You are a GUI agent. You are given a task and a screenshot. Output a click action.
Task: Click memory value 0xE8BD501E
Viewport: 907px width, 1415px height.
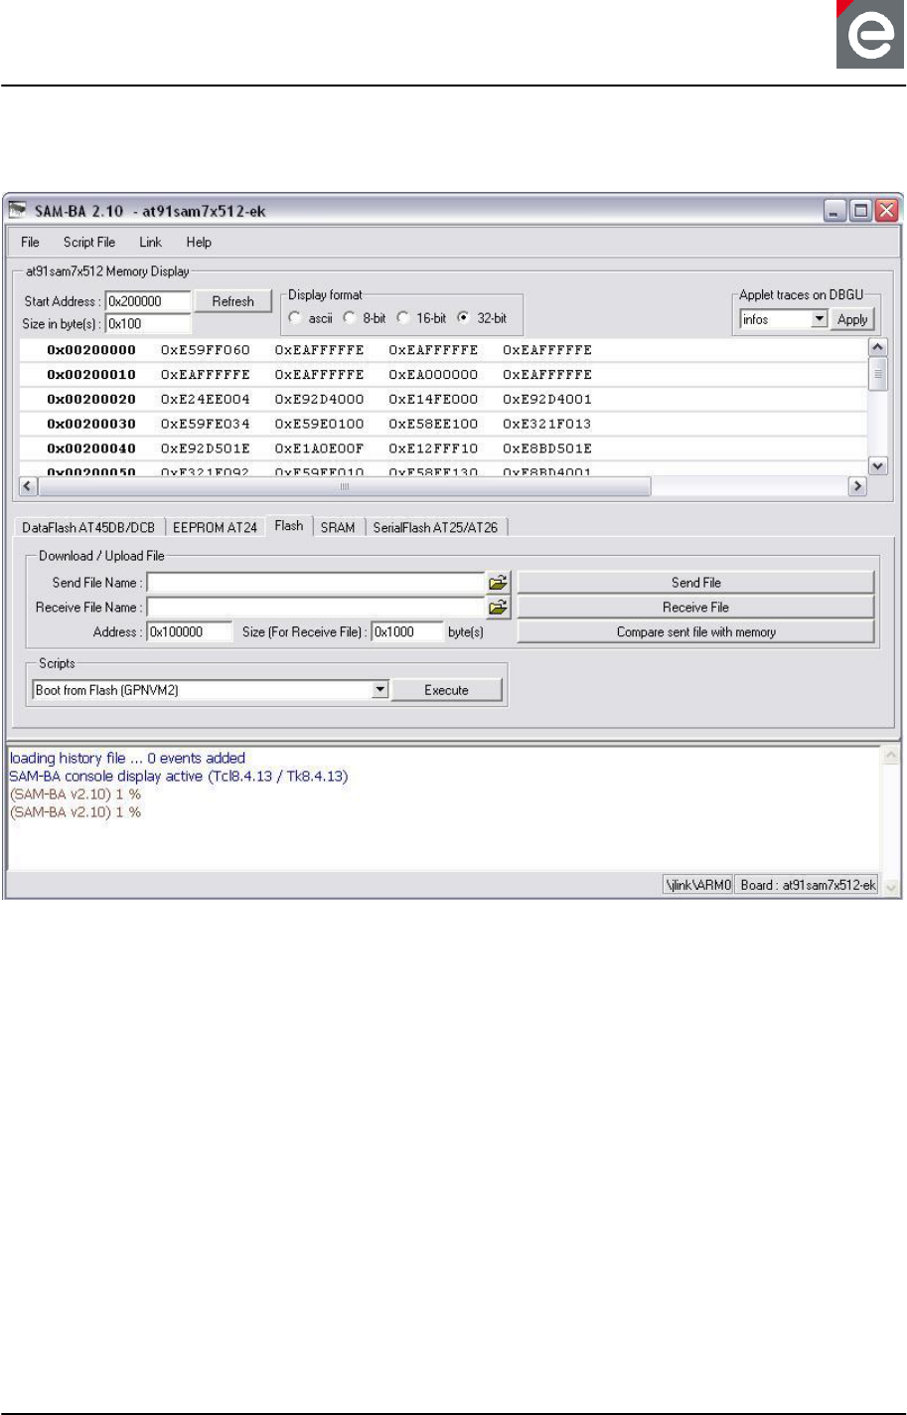547,448
